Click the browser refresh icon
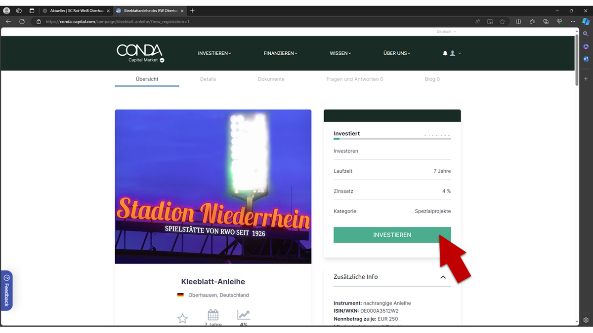This screenshot has height=333, width=593. 22,22
